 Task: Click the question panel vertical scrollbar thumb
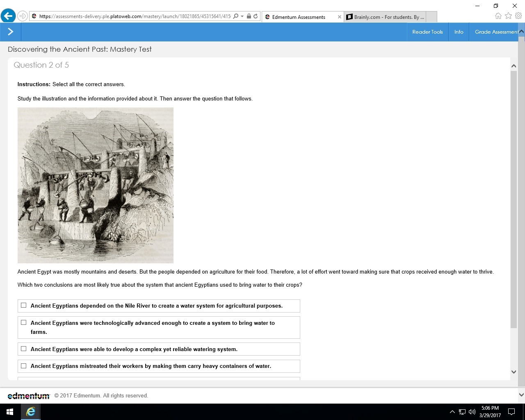pos(514,199)
